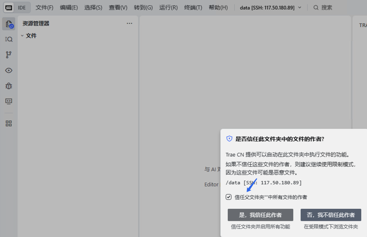Click the eye-shaped sidebar icon

tap(9, 70)
